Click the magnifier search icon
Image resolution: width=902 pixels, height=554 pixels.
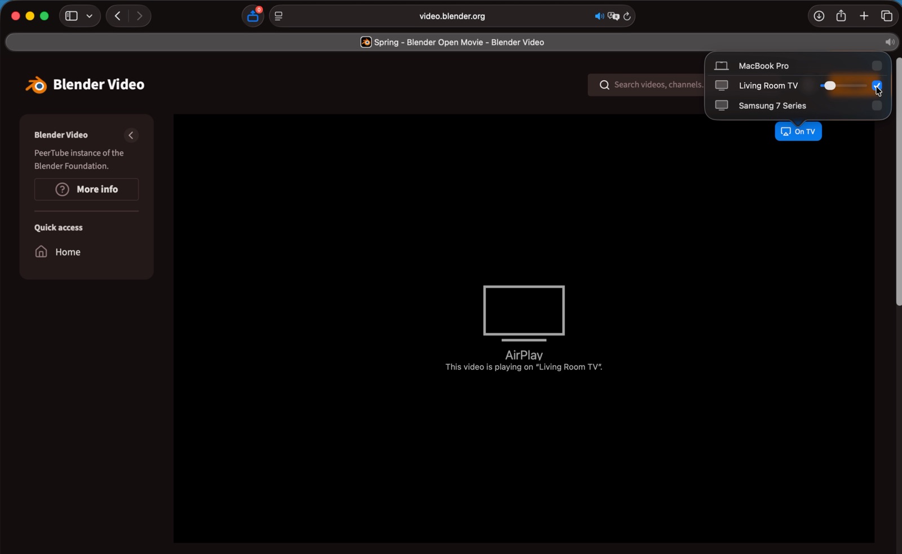[604, 85]
